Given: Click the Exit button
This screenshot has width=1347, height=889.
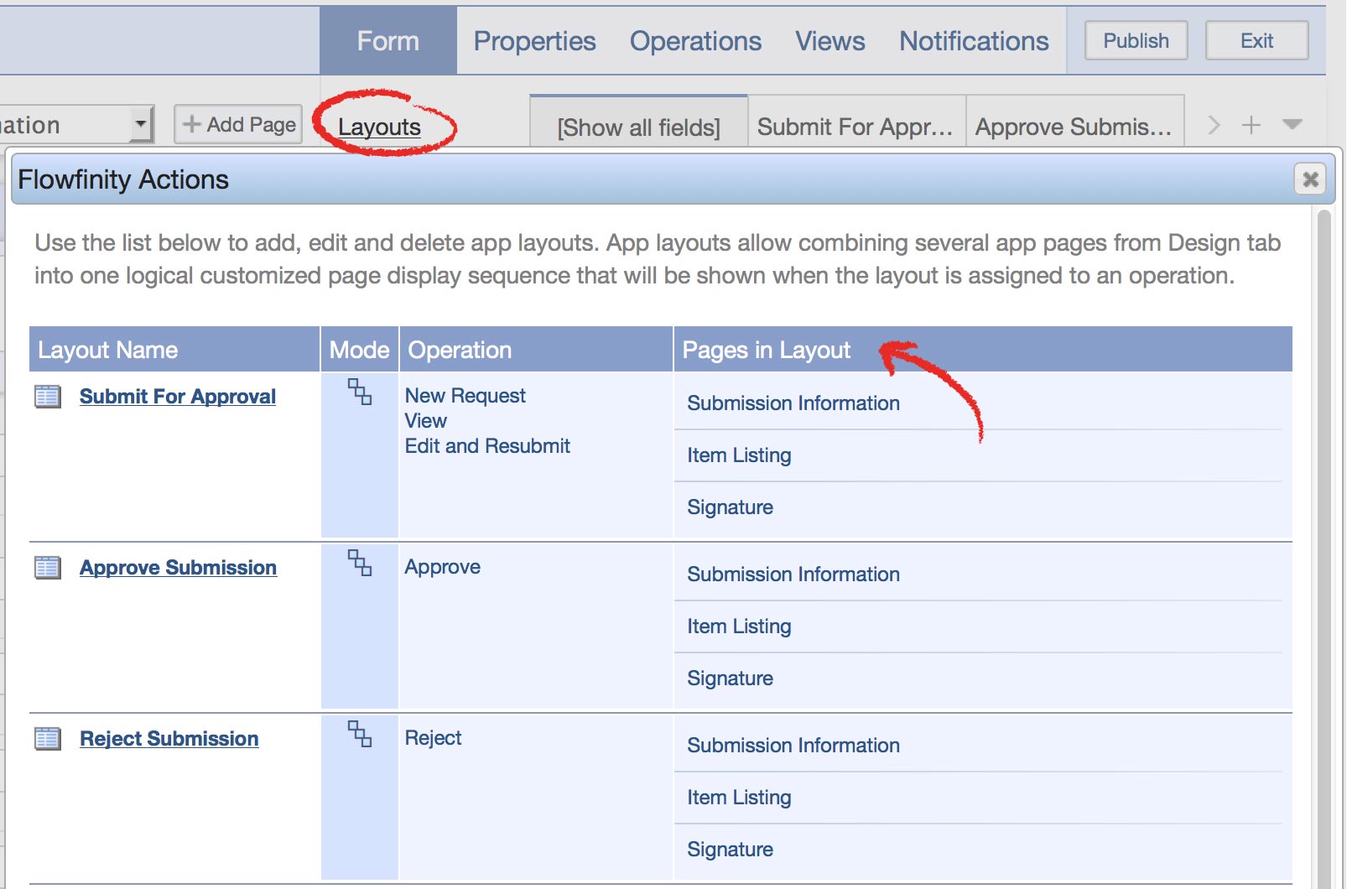Looking at the screenshot, I should point(1256,40).
